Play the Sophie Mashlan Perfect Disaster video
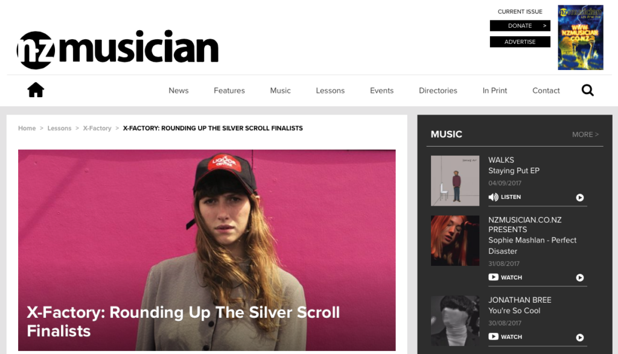618x354 pixels. point(580,277)
